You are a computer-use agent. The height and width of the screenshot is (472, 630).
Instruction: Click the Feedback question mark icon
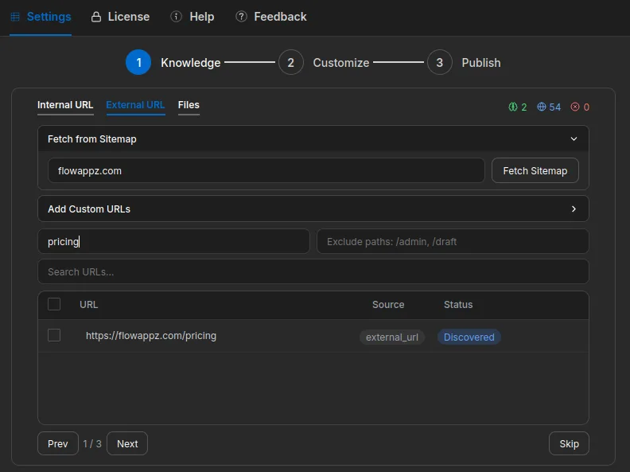click(x=241, y=17)
